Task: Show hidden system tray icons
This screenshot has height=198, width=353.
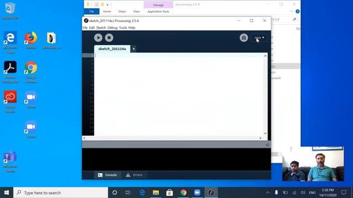Action: 268,193
